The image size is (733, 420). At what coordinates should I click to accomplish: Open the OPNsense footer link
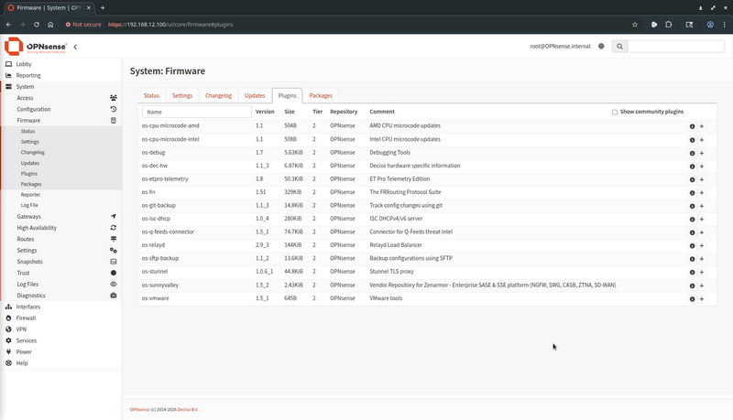tap(139, 410)
